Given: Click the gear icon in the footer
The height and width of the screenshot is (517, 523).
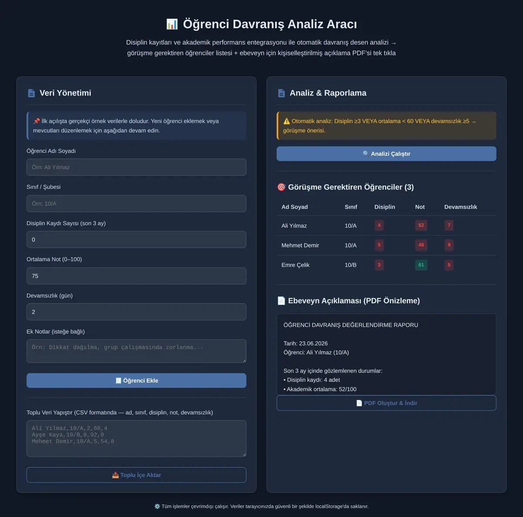Looking at the screenshot, I should coord(157,507).
